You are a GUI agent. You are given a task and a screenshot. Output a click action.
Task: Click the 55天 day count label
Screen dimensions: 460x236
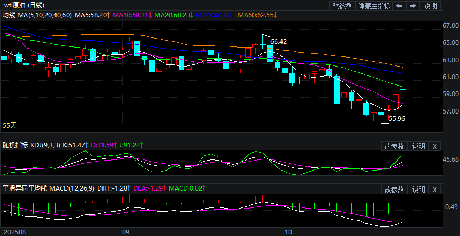click(10, 126)
